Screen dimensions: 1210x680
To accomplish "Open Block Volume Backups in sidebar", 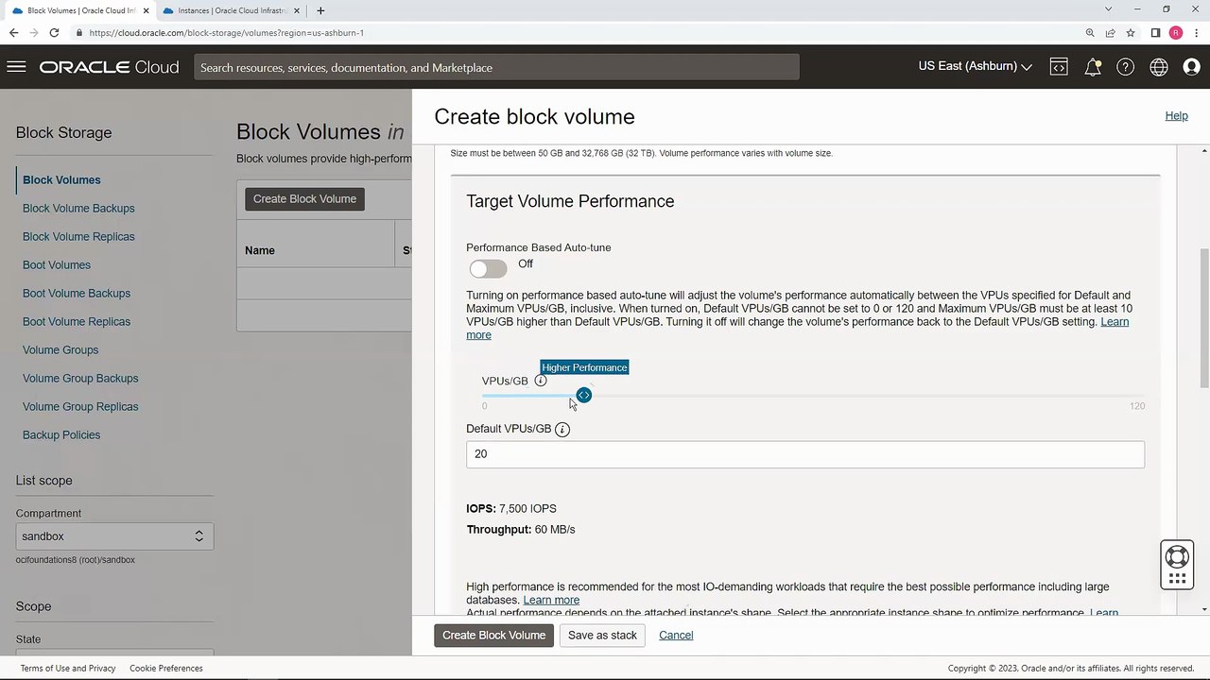I will point(78,208).
